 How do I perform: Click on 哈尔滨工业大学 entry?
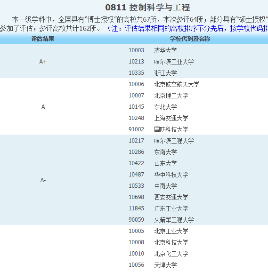pyautogui.click(x=174, y=62)
